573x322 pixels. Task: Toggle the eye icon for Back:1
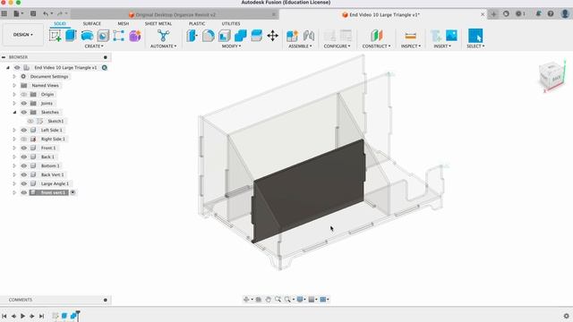pyautogui.click(x=24, y=157)
